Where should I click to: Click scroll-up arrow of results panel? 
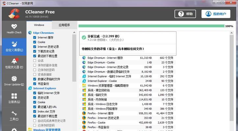coord(231,33)
